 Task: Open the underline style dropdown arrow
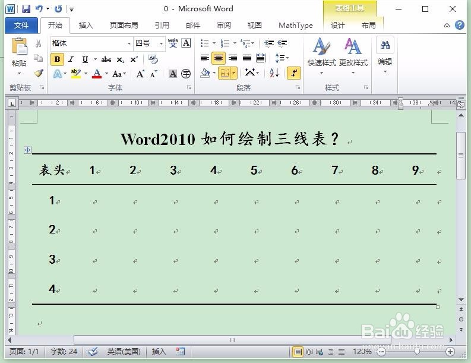[x=95, y=59]
